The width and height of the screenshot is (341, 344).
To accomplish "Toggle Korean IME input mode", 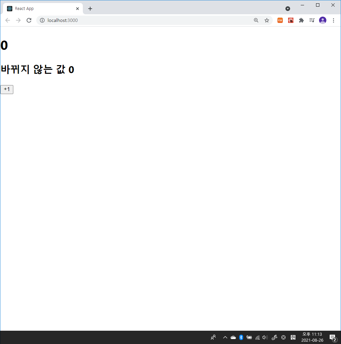I will point(293,337).
